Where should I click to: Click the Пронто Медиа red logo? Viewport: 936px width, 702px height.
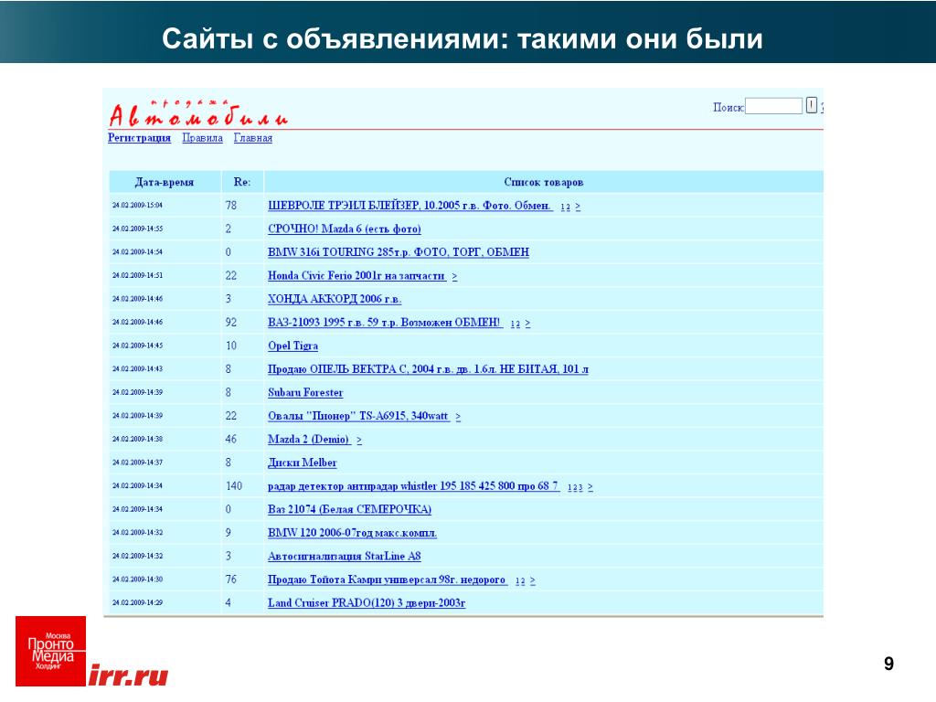[51, 651]
